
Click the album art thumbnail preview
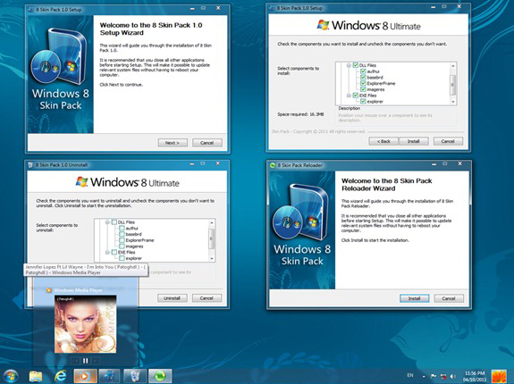pos(85,324)
